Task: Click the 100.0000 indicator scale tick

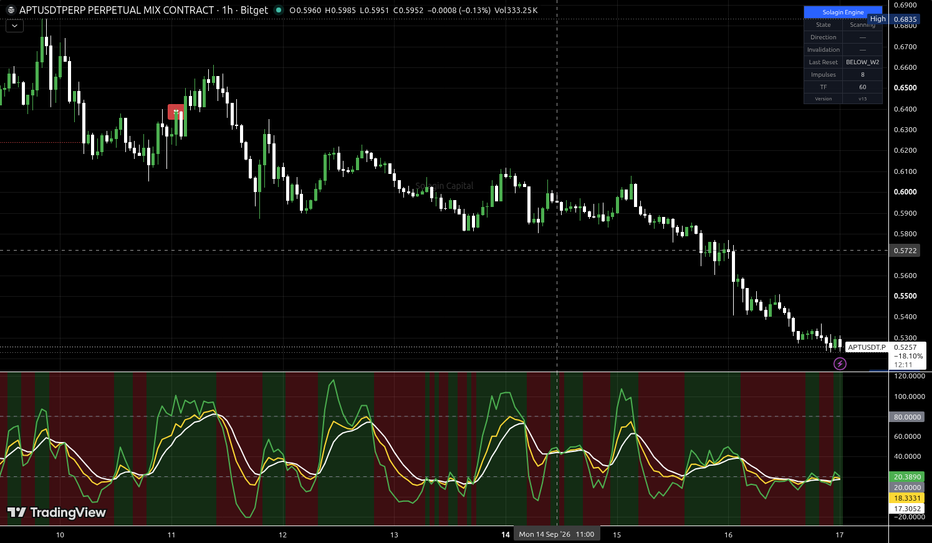Action: point(910,396)
